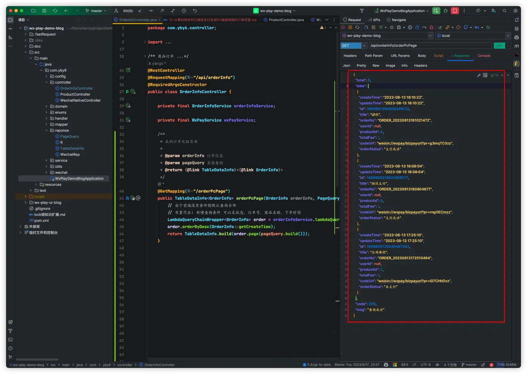Click the UTF-8 encoding in the status bar
The height and width of the screenshot is (374, 527).
(425, 365)
